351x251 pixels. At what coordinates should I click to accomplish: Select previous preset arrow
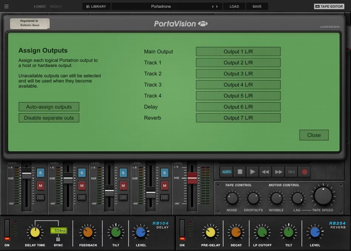213,7
